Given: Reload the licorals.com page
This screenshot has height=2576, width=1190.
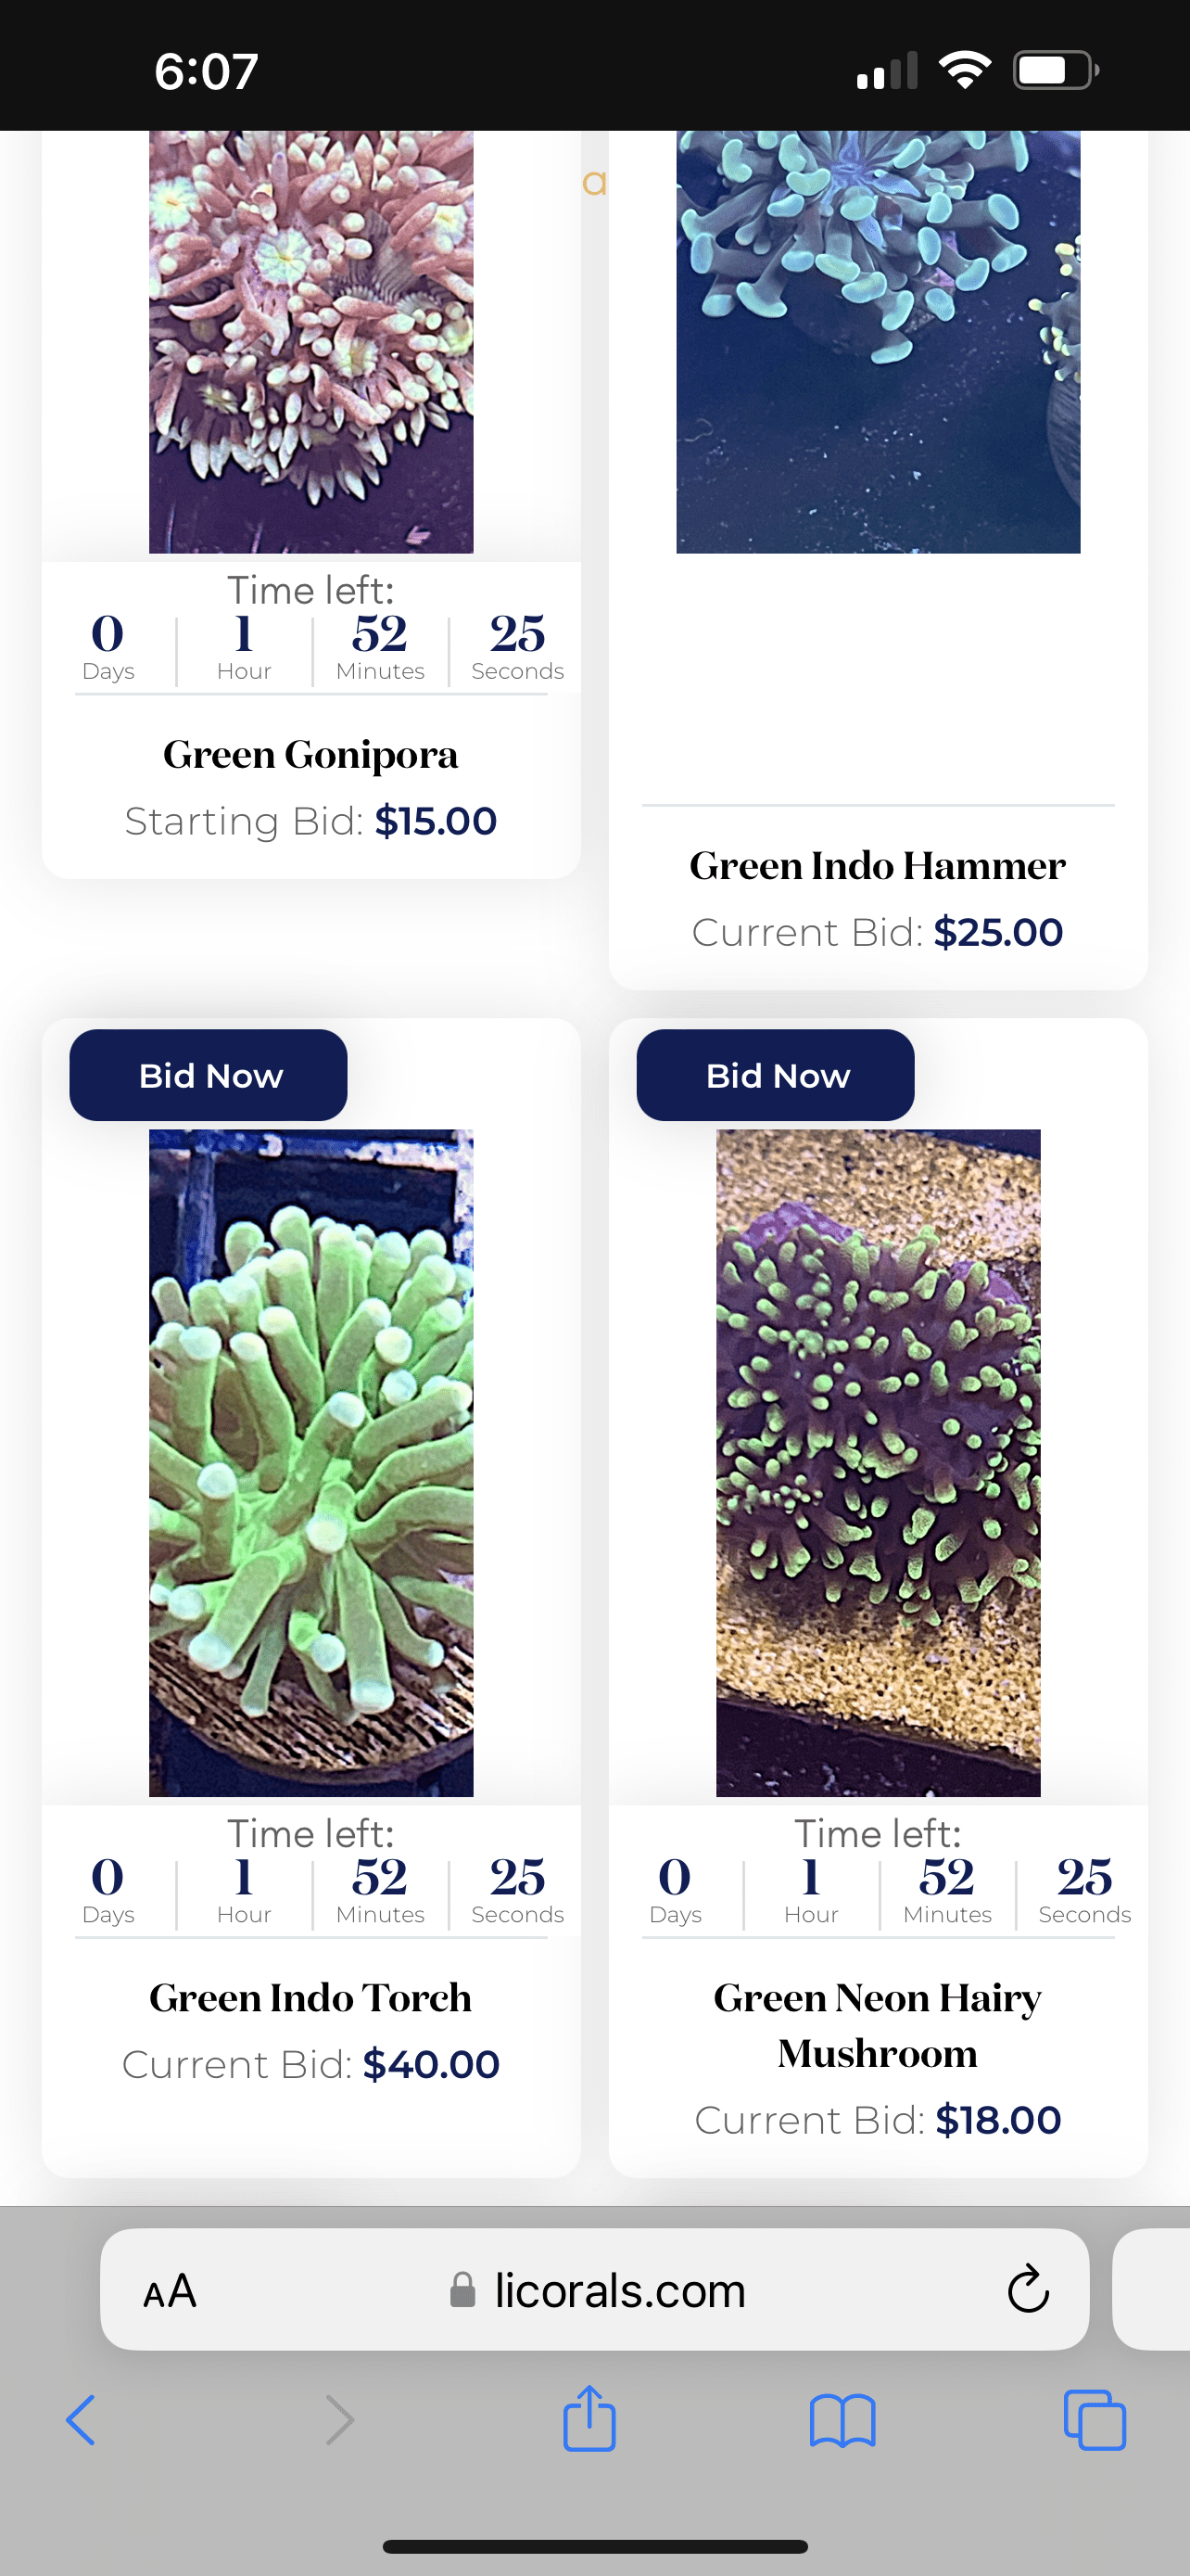Looking at the screenshot, I should coord(1027,2289).
